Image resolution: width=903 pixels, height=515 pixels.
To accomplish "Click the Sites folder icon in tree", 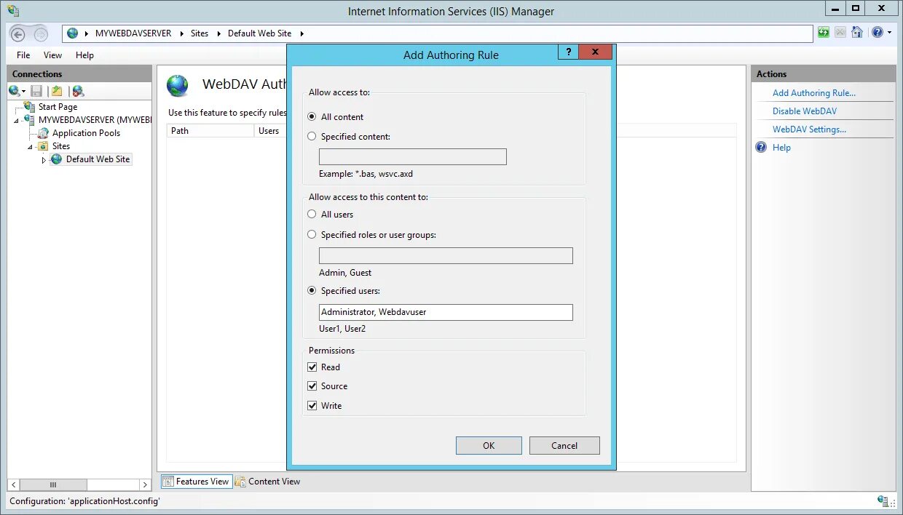I will (44, 146).
